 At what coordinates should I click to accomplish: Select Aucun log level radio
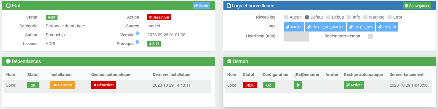pos(286,17)
